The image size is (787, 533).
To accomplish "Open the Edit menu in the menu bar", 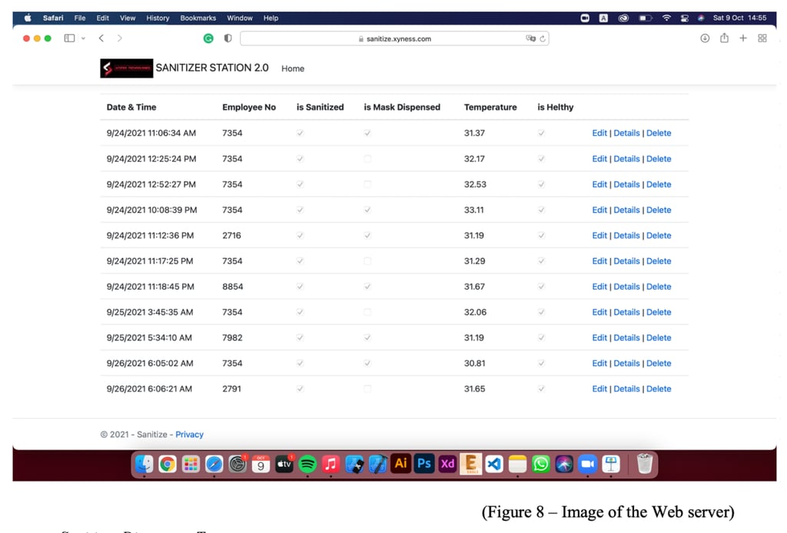I will click(103, 18).
